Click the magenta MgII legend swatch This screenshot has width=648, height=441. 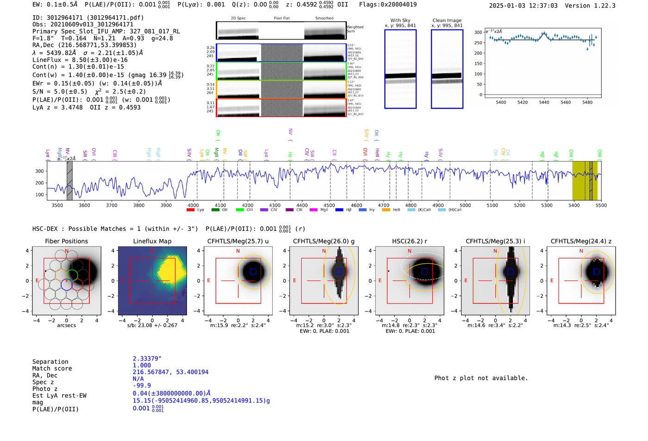point(314,210)
